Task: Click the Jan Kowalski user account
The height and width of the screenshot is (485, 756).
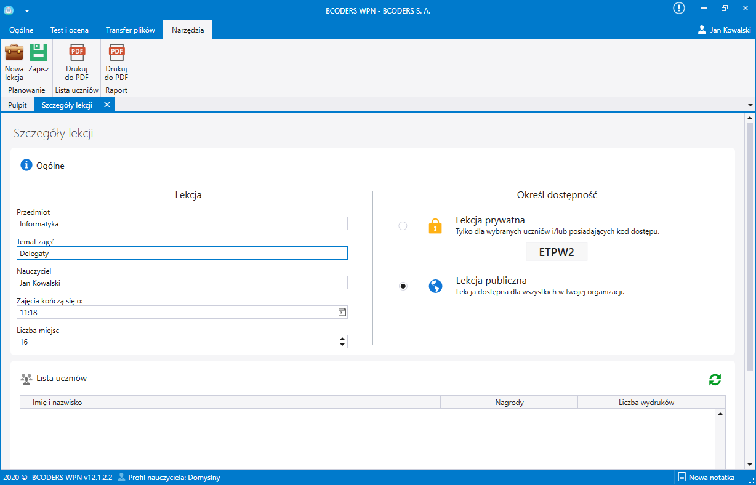Action: pyautogui.click(x=724, y=30)
